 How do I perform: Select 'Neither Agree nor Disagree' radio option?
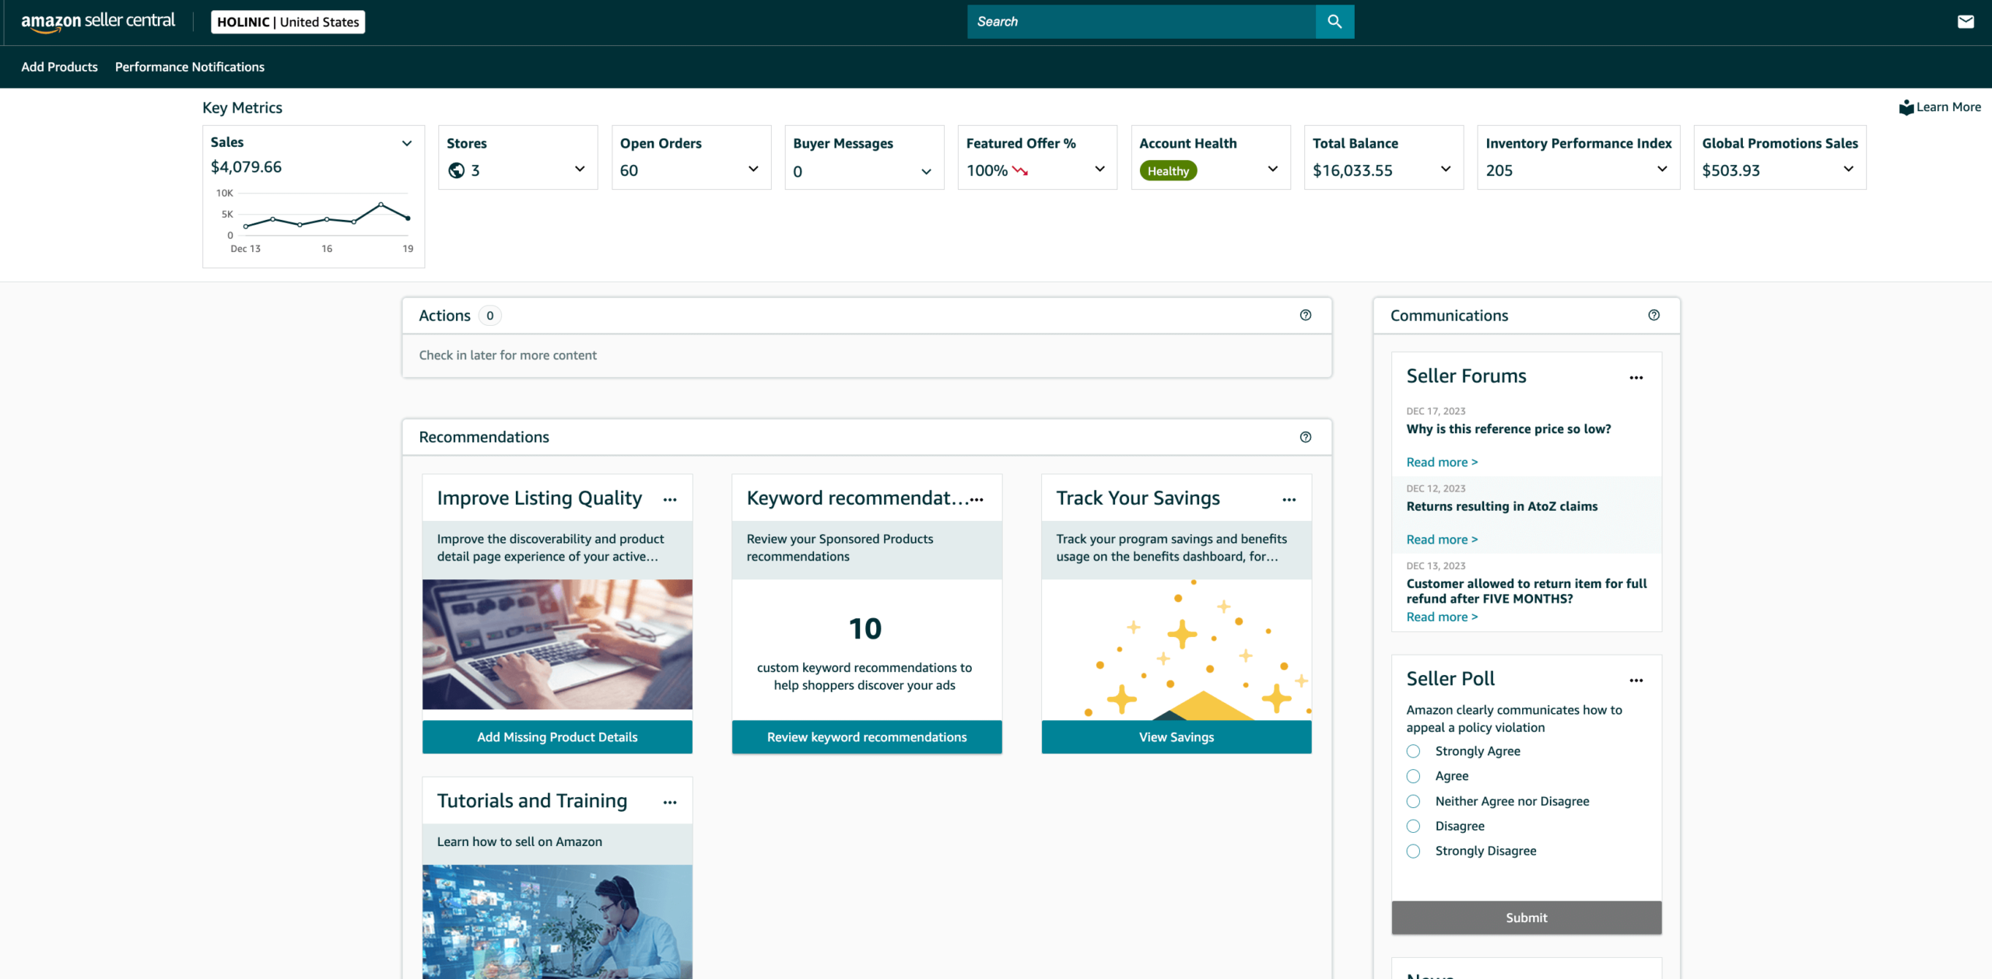click(1413, 801)
